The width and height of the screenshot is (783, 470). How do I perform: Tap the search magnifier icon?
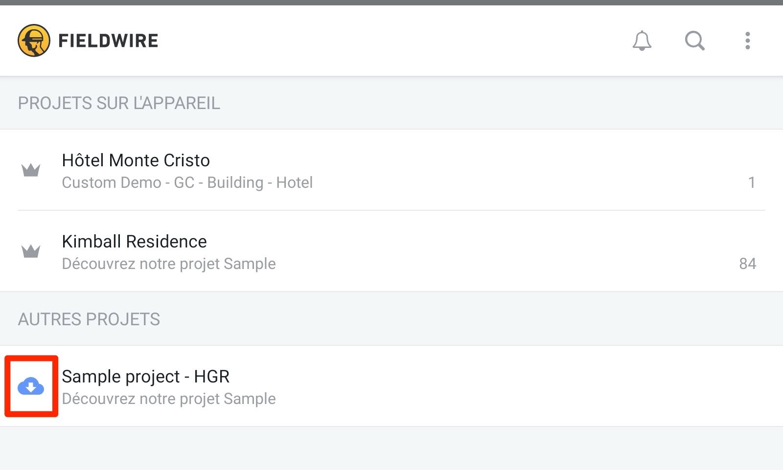[x=694, y=41]
